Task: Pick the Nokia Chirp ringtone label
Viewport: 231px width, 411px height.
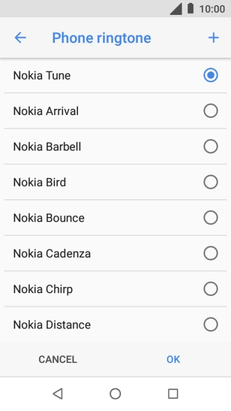Action: point(43,290)
